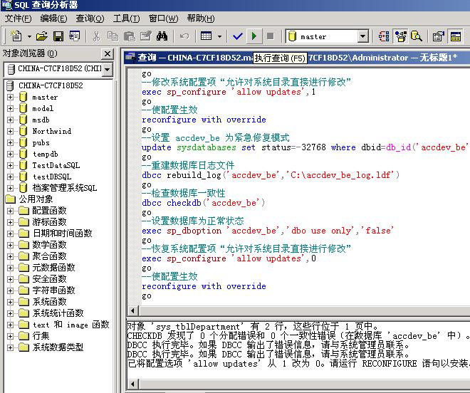This screenshot has height=393, width=470.
Task: Click the Current Connection Properties icon
Action: tap(438, 36)
